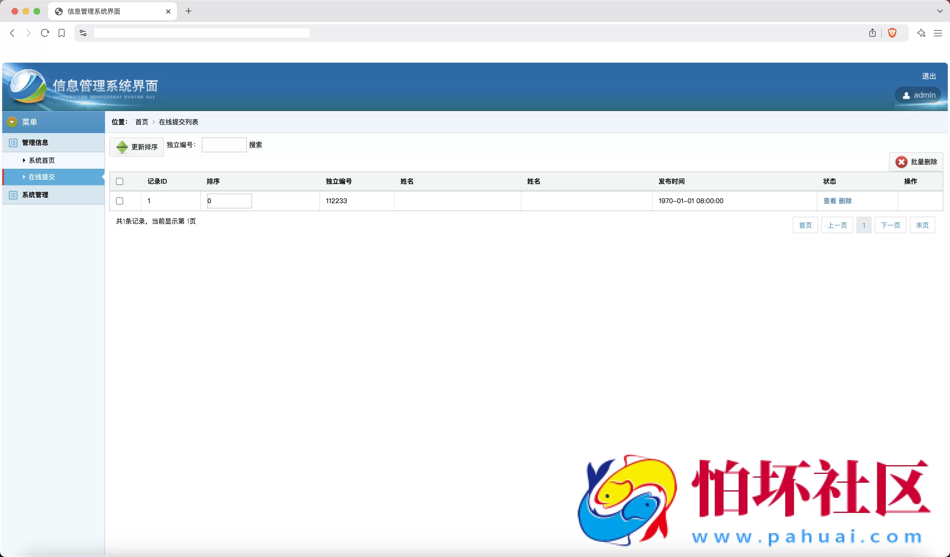The height and width of the screenshot is (557, 950).
Task: Click the admin user profile icon
Action: point(907,95)
